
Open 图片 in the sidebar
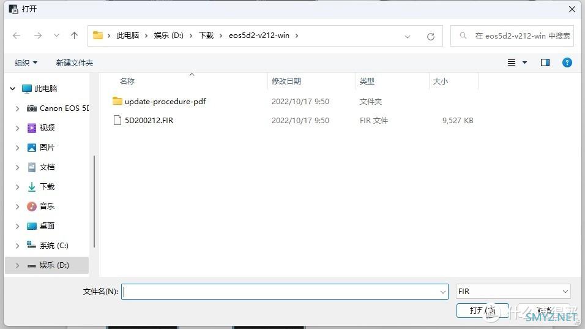point(47,148)
